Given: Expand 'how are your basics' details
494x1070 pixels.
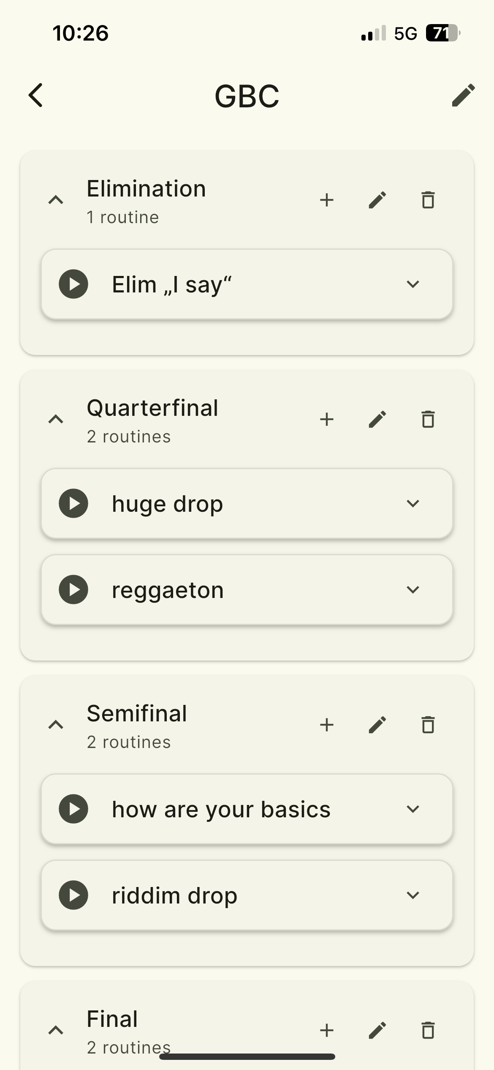Looking at the screenshot, I should [x=413, y=809].
